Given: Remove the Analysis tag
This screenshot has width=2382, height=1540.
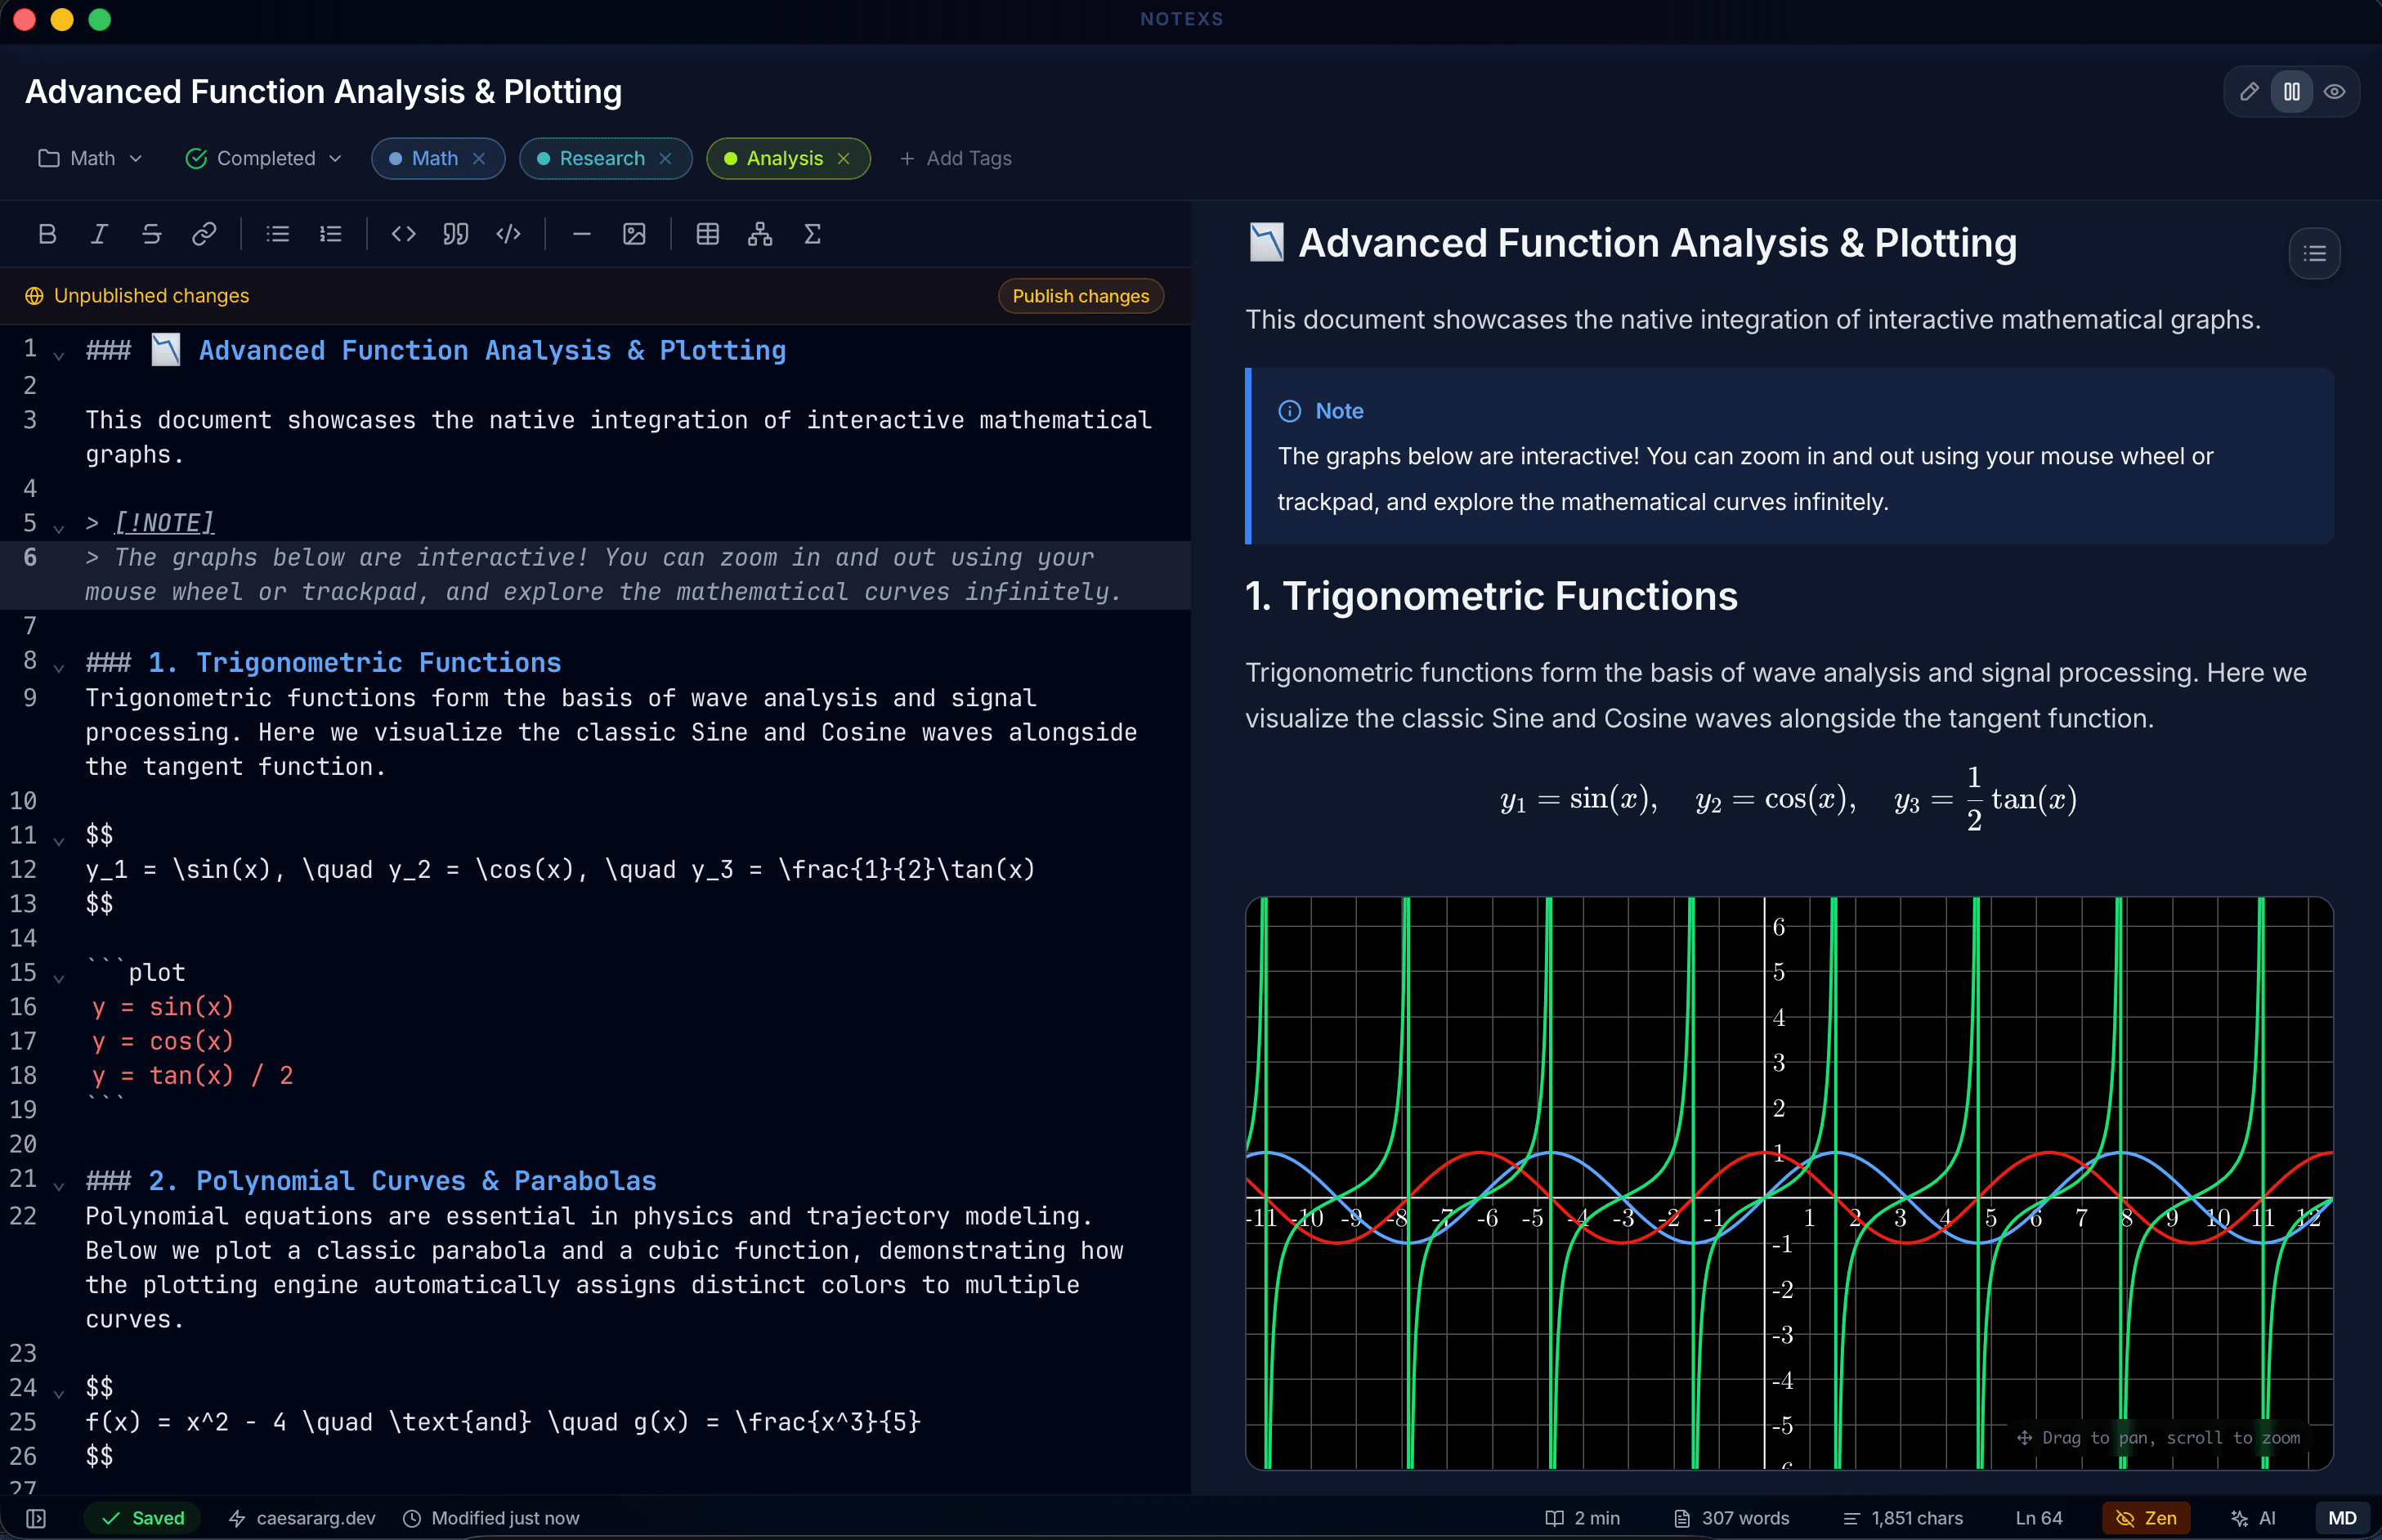Looking at the screenshot, I should 843,159.
